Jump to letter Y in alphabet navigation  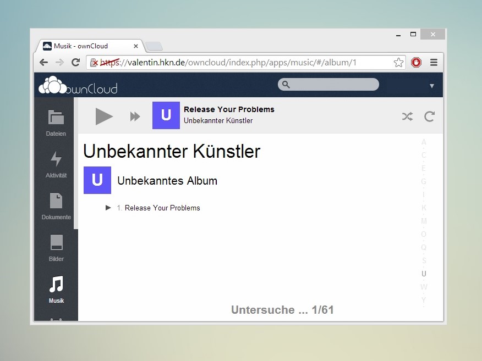coord(424,300)
